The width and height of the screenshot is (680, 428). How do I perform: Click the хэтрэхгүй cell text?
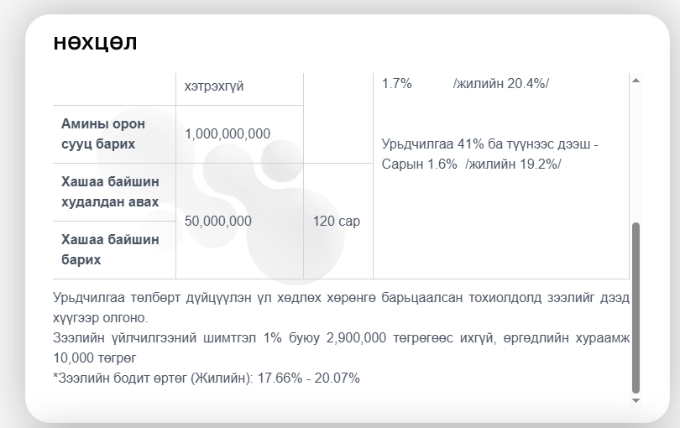[x=214, y=86]
